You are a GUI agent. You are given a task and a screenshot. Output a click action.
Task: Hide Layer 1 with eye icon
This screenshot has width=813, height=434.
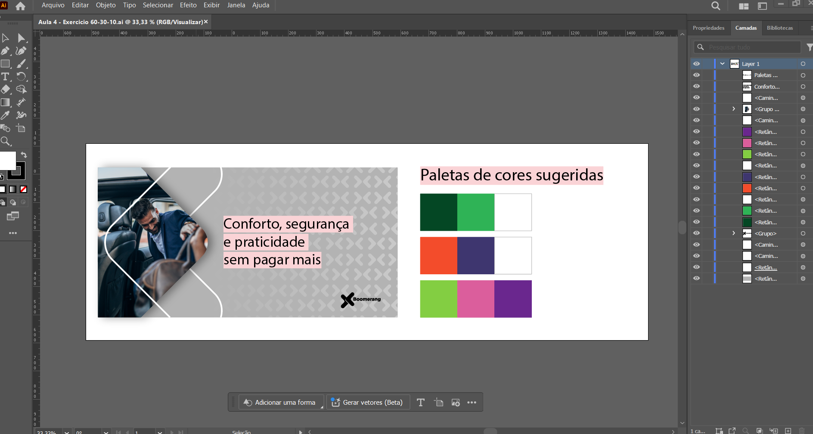(696, 64)
